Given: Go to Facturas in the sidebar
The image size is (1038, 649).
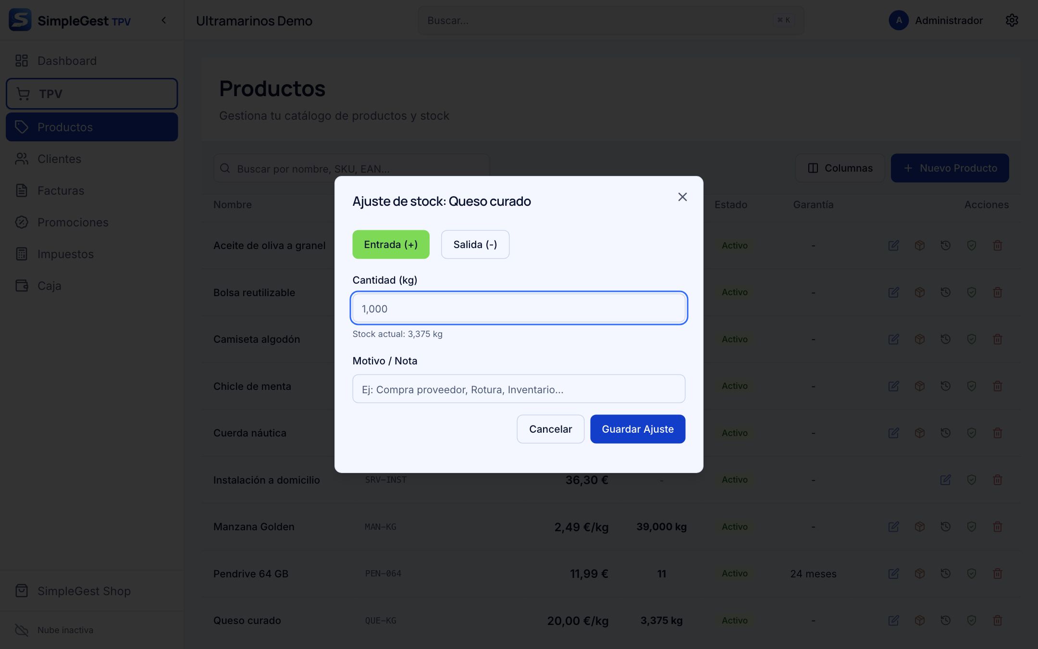Looking at the screenshot, I should 92,190.
